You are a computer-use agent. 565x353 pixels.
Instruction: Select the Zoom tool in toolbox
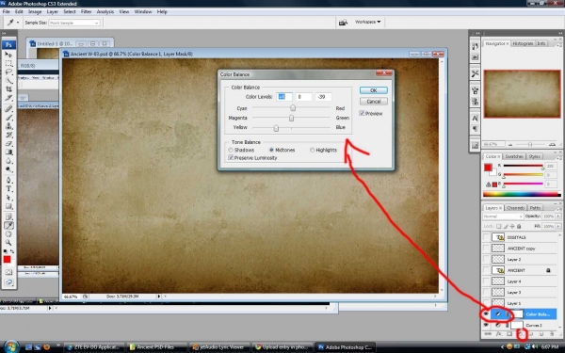pyautogui.click(x=8, y=243)
